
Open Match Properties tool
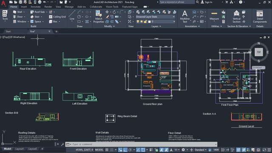(99, 17)
